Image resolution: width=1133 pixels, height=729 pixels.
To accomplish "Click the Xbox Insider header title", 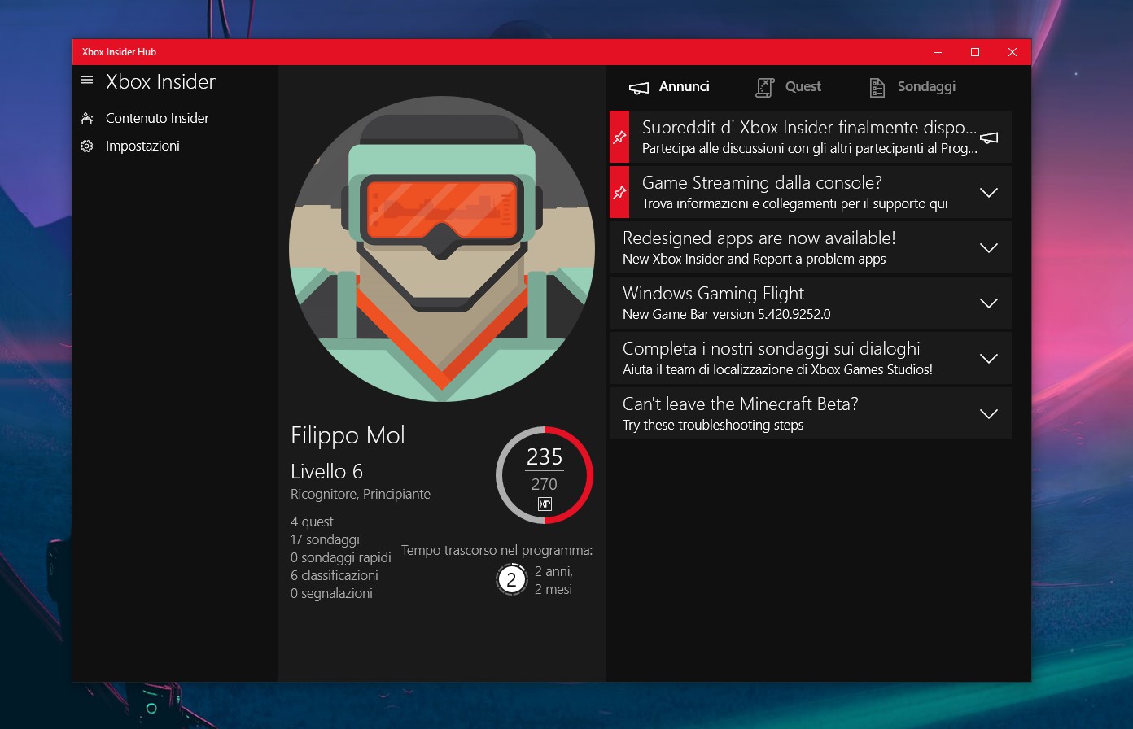I will click(160, 81).
